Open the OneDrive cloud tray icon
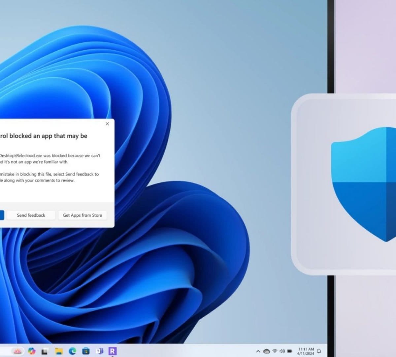This screenshot has height=357, width=396. (266, 351)
